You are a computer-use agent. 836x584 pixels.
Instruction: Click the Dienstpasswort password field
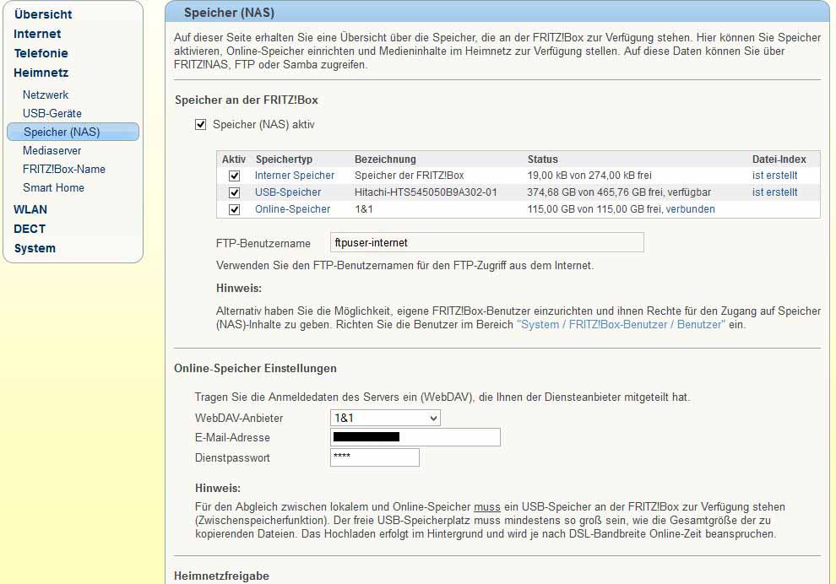point(374,457)
